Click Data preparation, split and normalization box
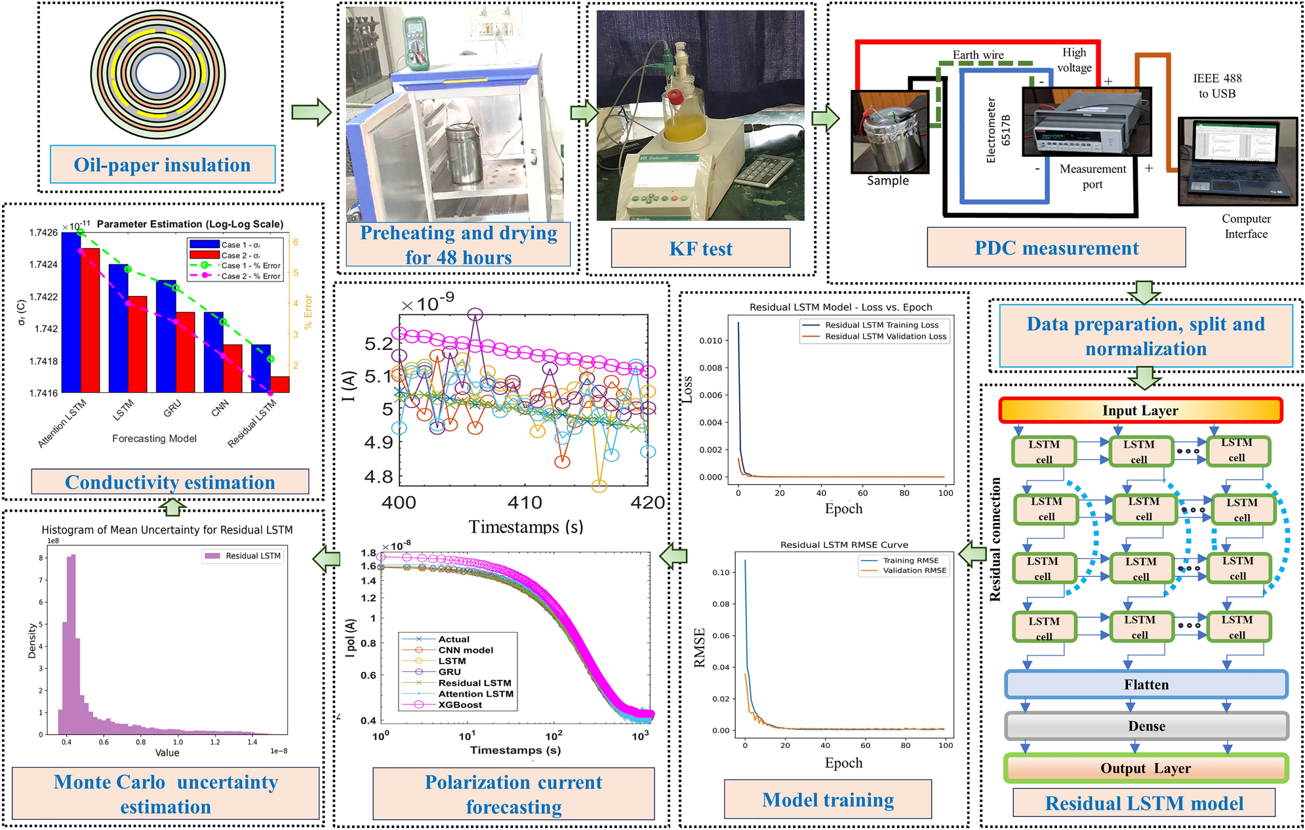 coord(1145,336)
